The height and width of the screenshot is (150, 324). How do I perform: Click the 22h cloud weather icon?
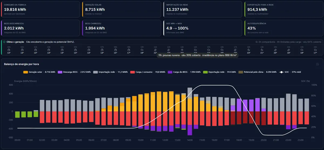(302, 50)
